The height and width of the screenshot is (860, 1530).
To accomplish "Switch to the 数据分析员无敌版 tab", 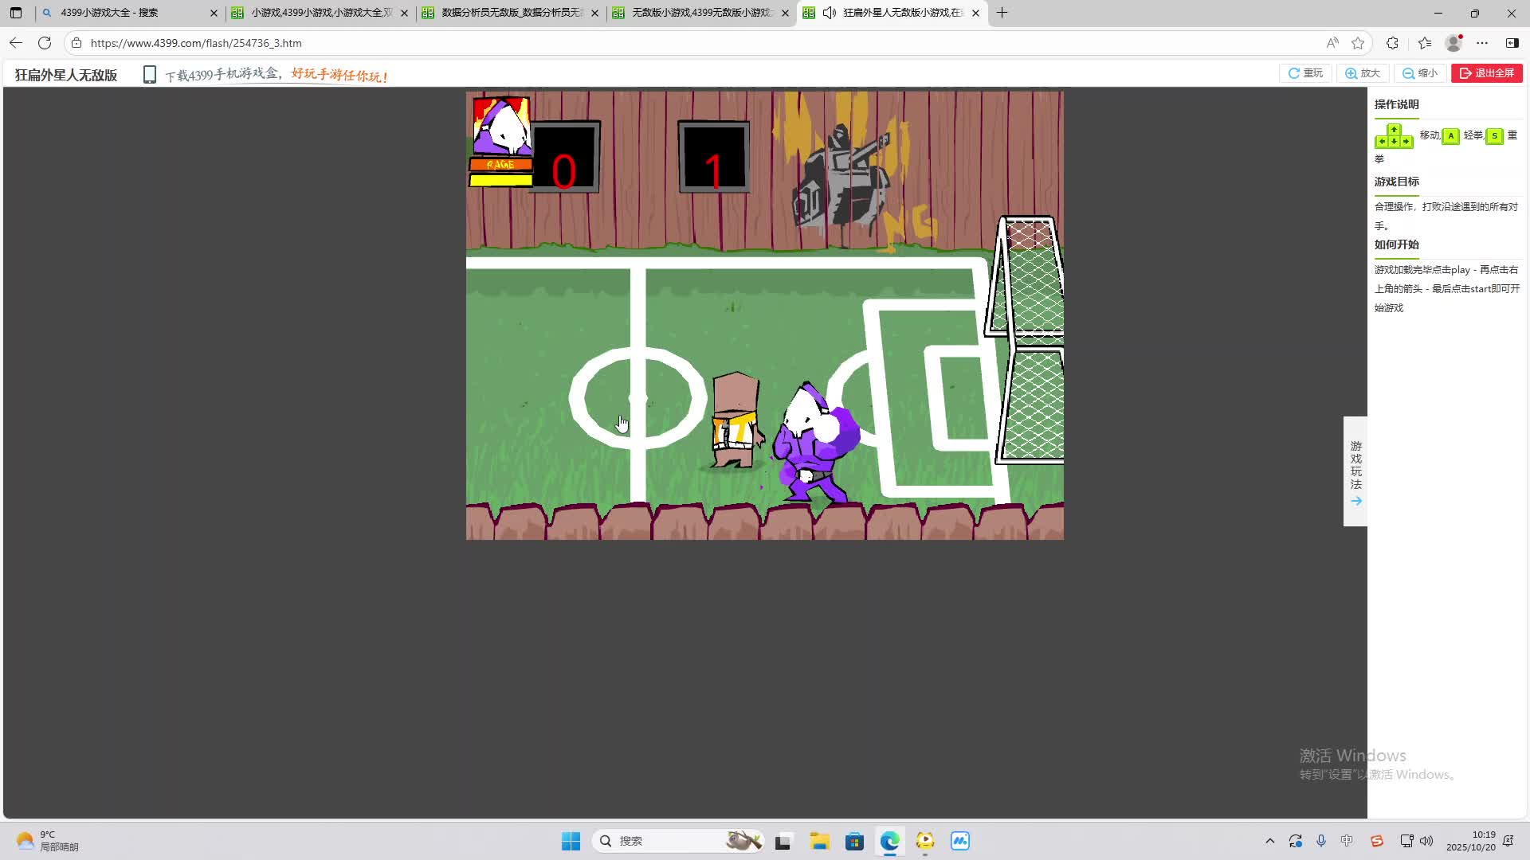I will (x=510, y=13).
